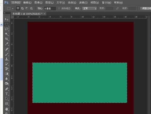Select the Gradient tool
The width and height of the screenshot is (151, 114).
pos(7,74)
